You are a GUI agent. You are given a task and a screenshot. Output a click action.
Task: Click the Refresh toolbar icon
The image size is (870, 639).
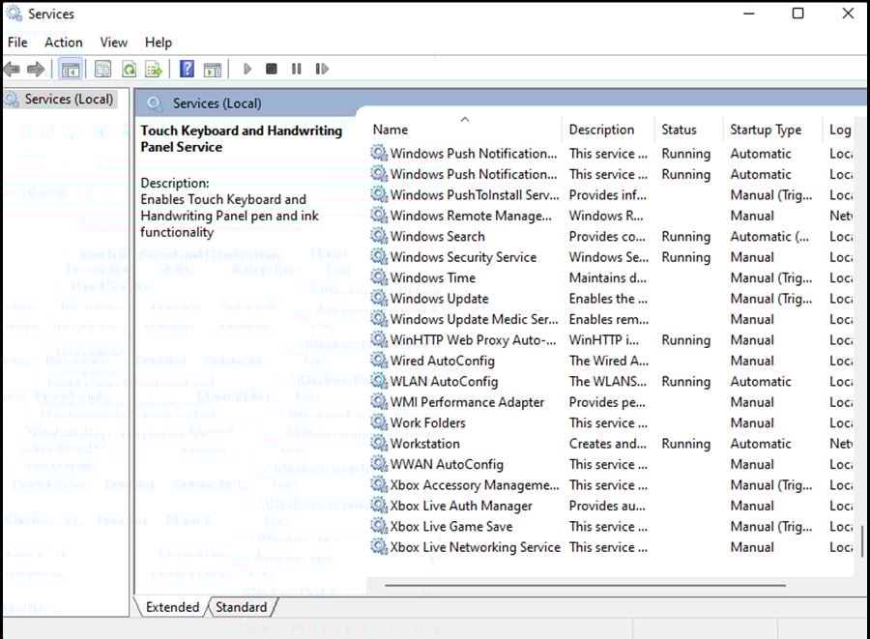point(129,70)
